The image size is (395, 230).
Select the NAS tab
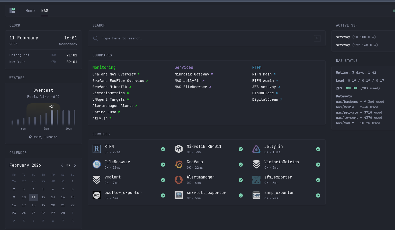pos(45,11)
